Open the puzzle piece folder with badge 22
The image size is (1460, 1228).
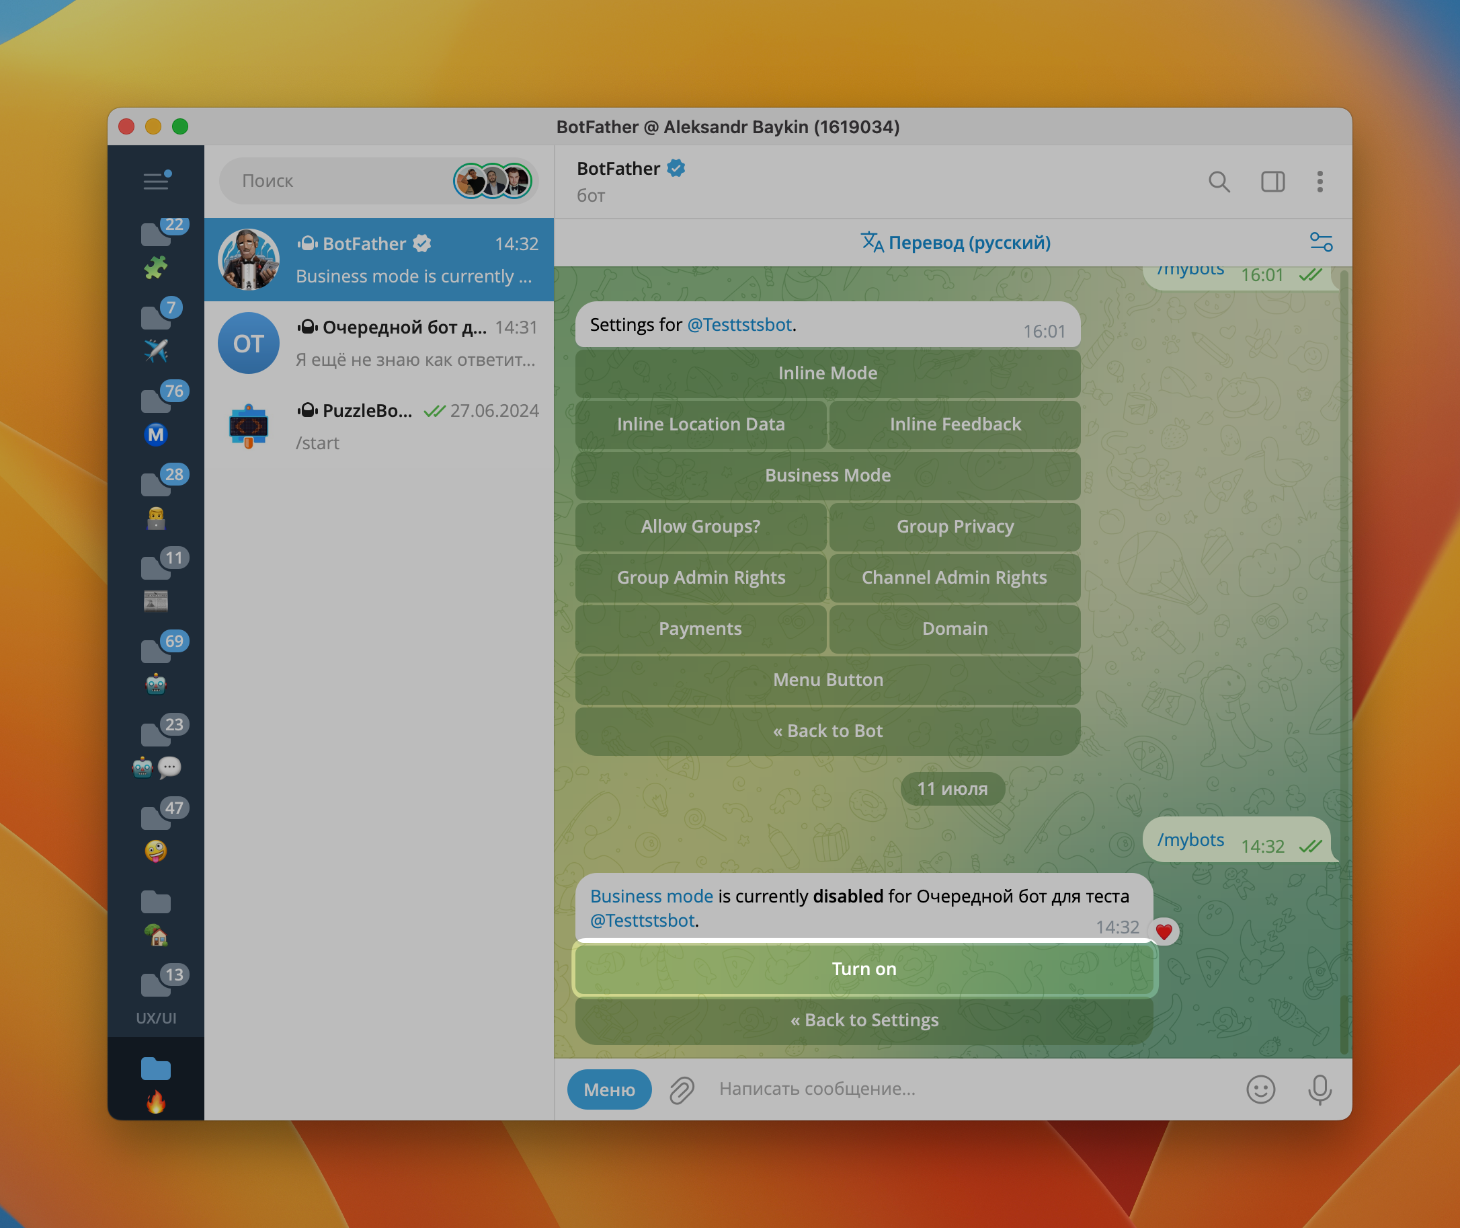[x=156, y=247]
